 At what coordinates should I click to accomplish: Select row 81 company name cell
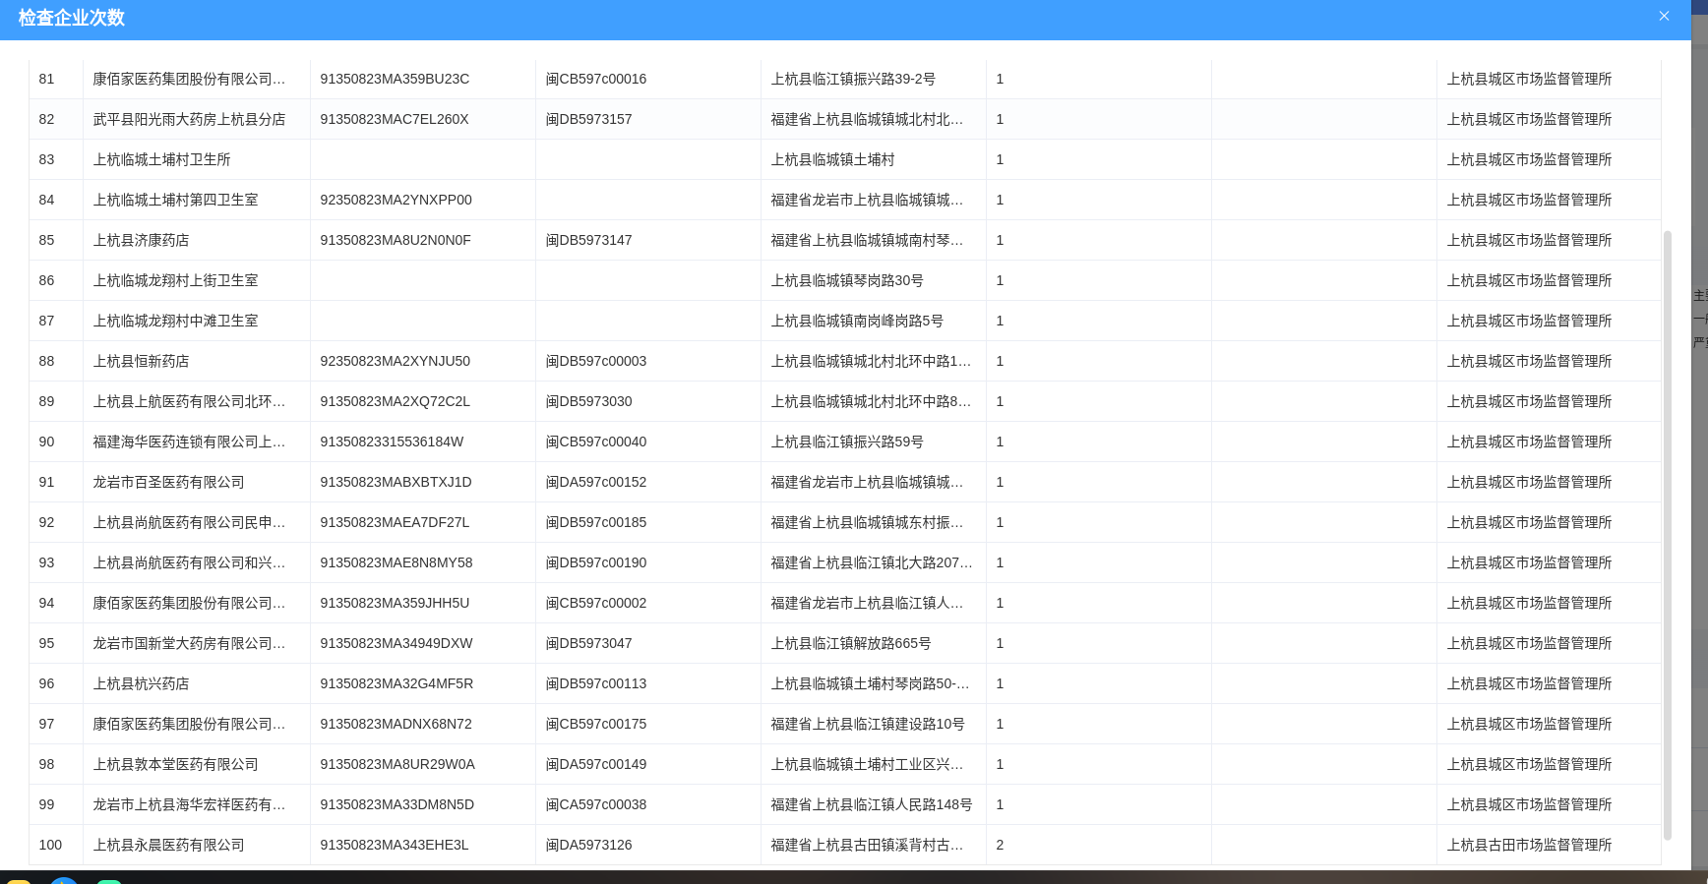pos(189,79)
